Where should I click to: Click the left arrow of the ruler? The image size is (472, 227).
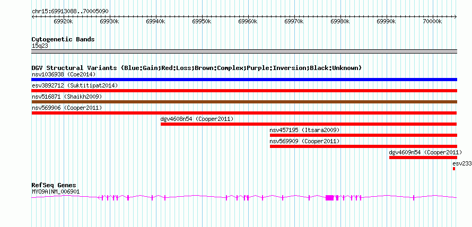coord(33,16)
